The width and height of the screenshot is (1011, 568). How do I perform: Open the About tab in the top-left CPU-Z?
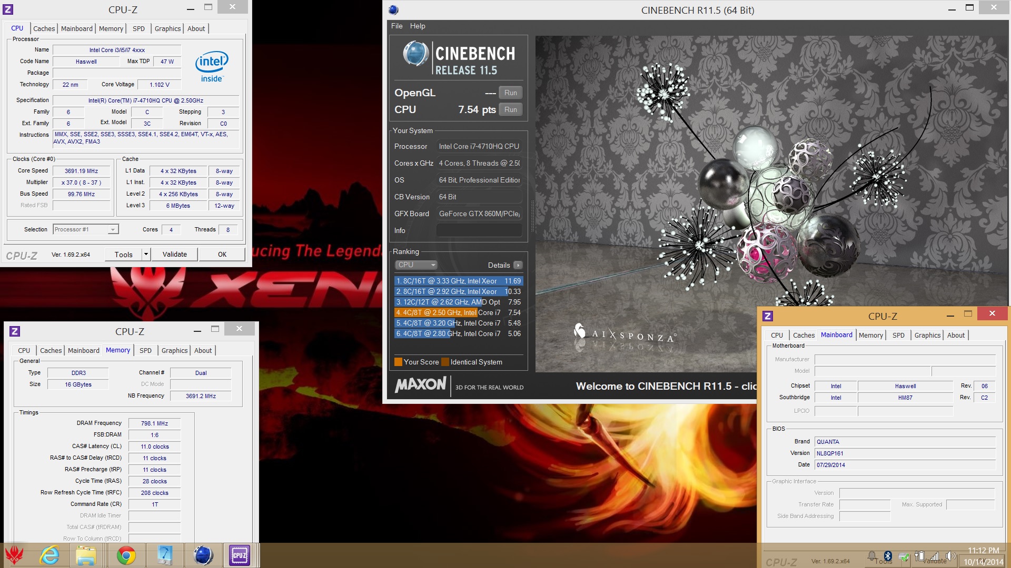[196, 28]
